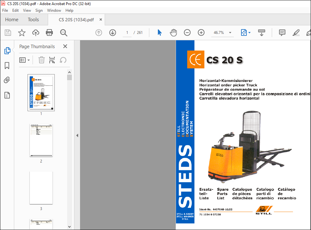Screen dimensions: 311x230
Task: Delete page using trash icon
Action: click(x=41, y=60)
